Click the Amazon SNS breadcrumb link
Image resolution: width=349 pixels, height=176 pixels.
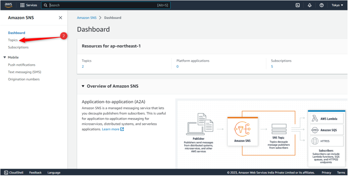click(86, 18)
